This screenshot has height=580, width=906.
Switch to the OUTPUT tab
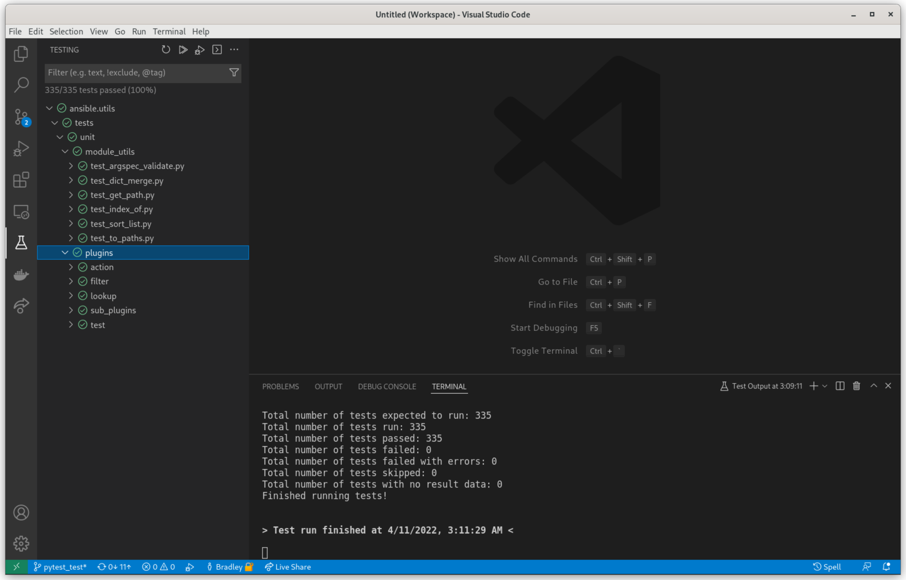click(x=328, y=386)
